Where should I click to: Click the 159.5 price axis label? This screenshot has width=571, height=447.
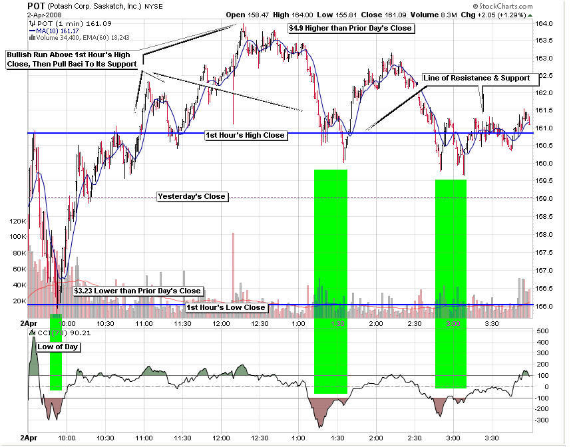pos(544,181)
